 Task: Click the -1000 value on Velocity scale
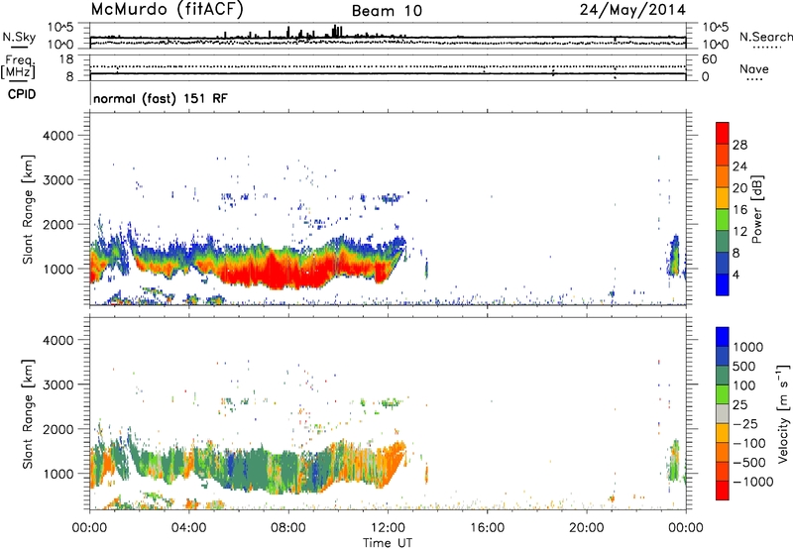click(x=753, y=482)
